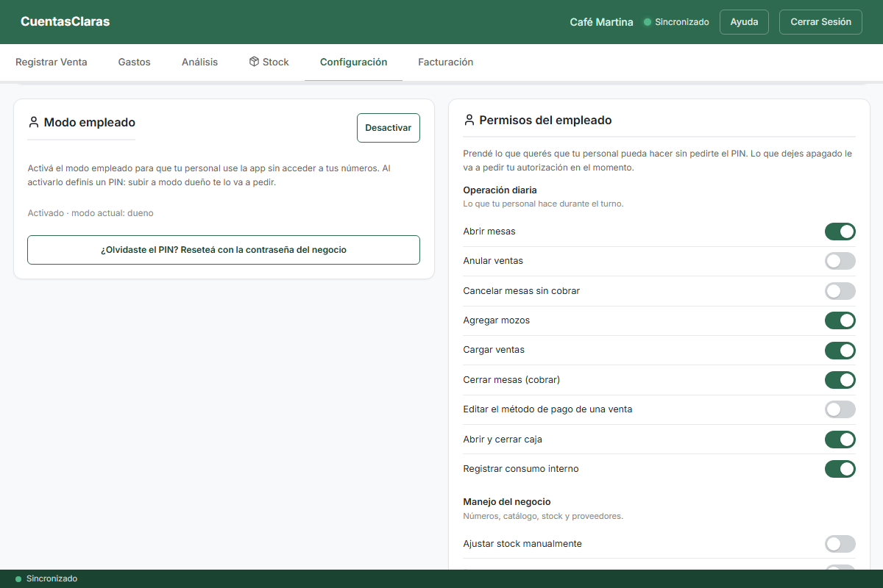Switch to the Análisis tab

pos(200,62)
